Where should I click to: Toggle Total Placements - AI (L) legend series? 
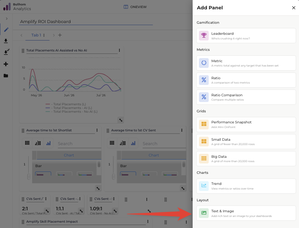click(69, 108)
